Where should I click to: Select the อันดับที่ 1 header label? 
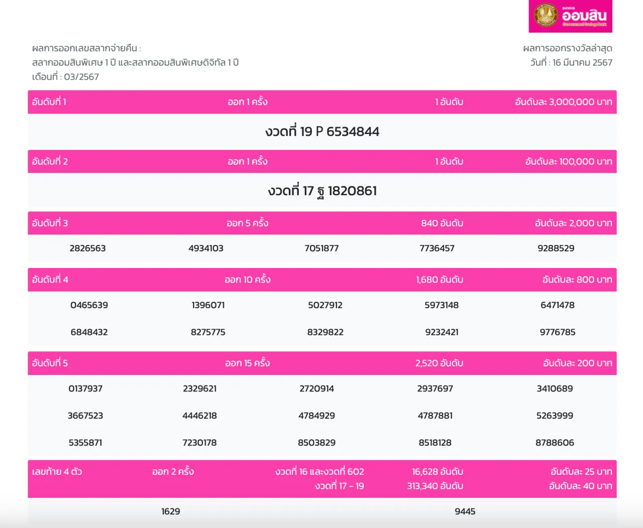[x=49, y=102]
